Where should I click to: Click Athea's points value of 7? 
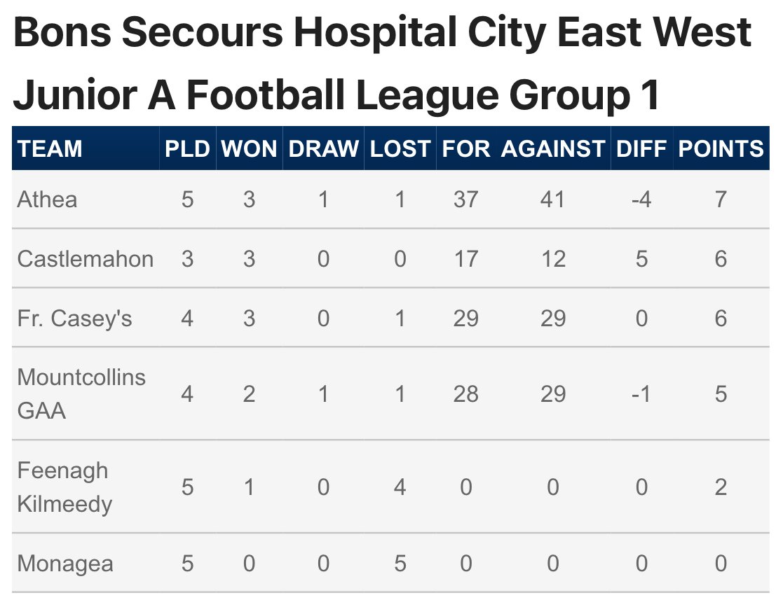click(x=721, y=200)
